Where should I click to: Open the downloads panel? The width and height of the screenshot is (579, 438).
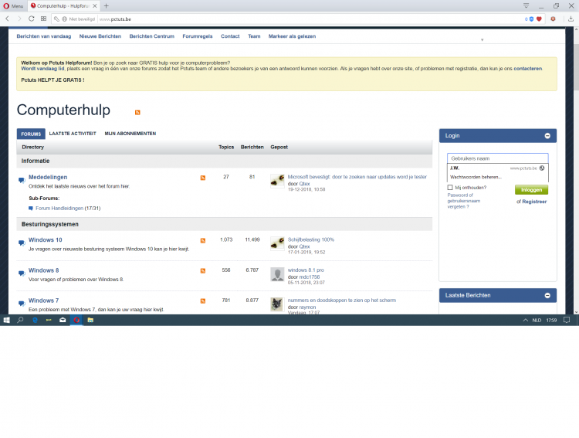click(x=571, y=19)
